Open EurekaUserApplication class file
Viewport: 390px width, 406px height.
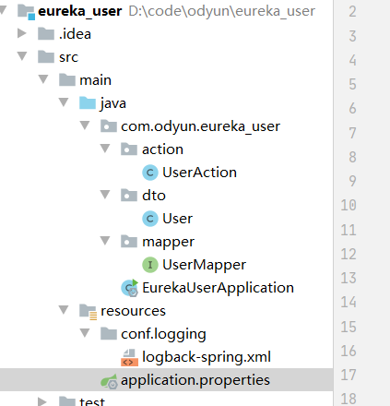[218, 288]
